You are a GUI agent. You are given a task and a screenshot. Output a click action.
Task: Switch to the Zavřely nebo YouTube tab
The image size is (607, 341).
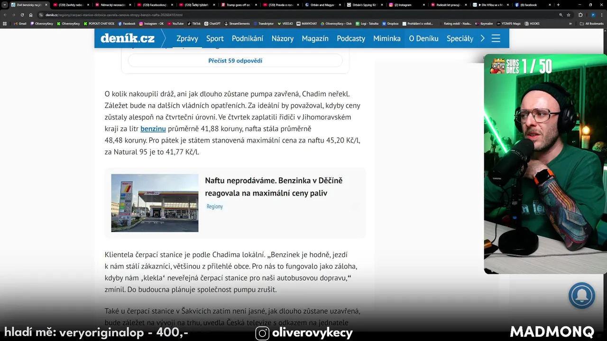point(70,5)
